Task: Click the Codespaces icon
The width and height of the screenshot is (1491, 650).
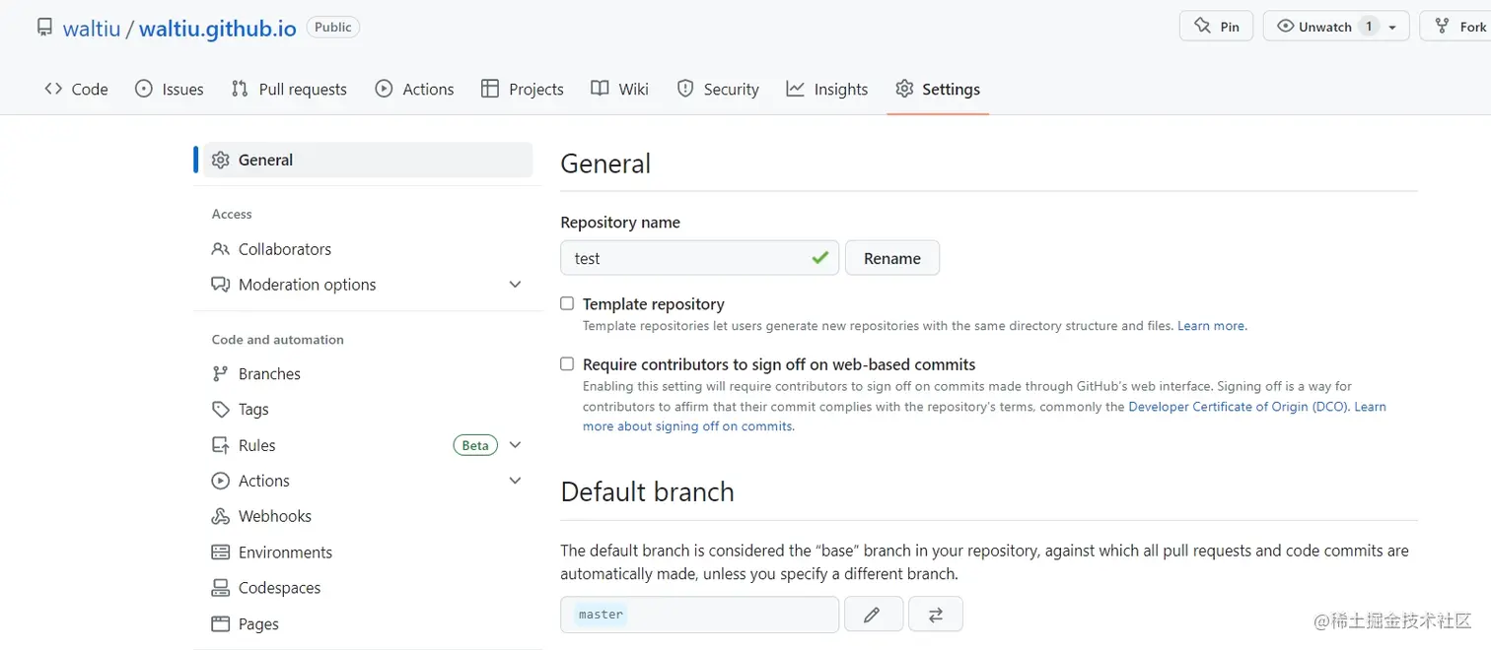Action: (x=221, y=588)
